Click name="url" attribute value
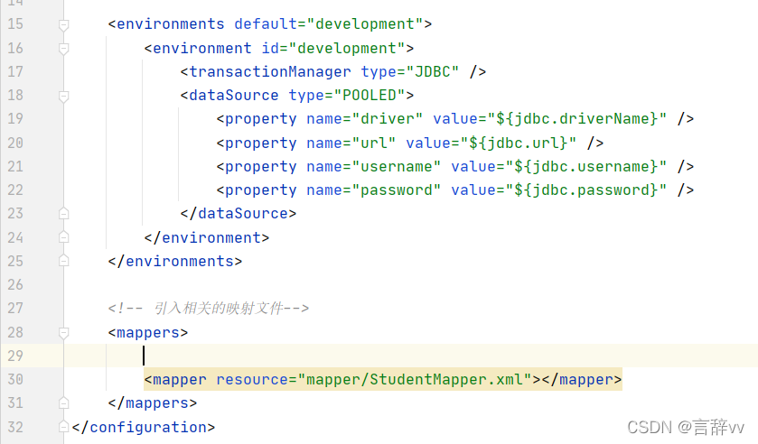Screen dimensions: 758x444 (374, 143)
